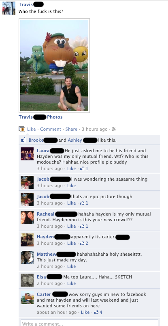Like Matthew's comment
Viewport: 168px width, 326px height.
(71, 266)
